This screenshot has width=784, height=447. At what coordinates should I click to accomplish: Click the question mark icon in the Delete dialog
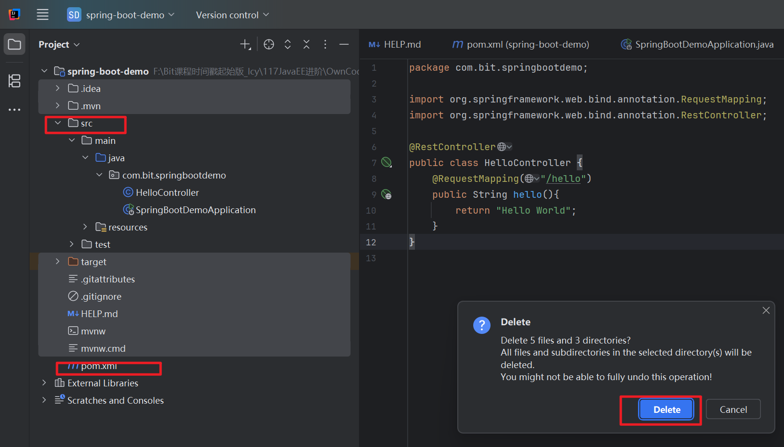coord(482,325)
